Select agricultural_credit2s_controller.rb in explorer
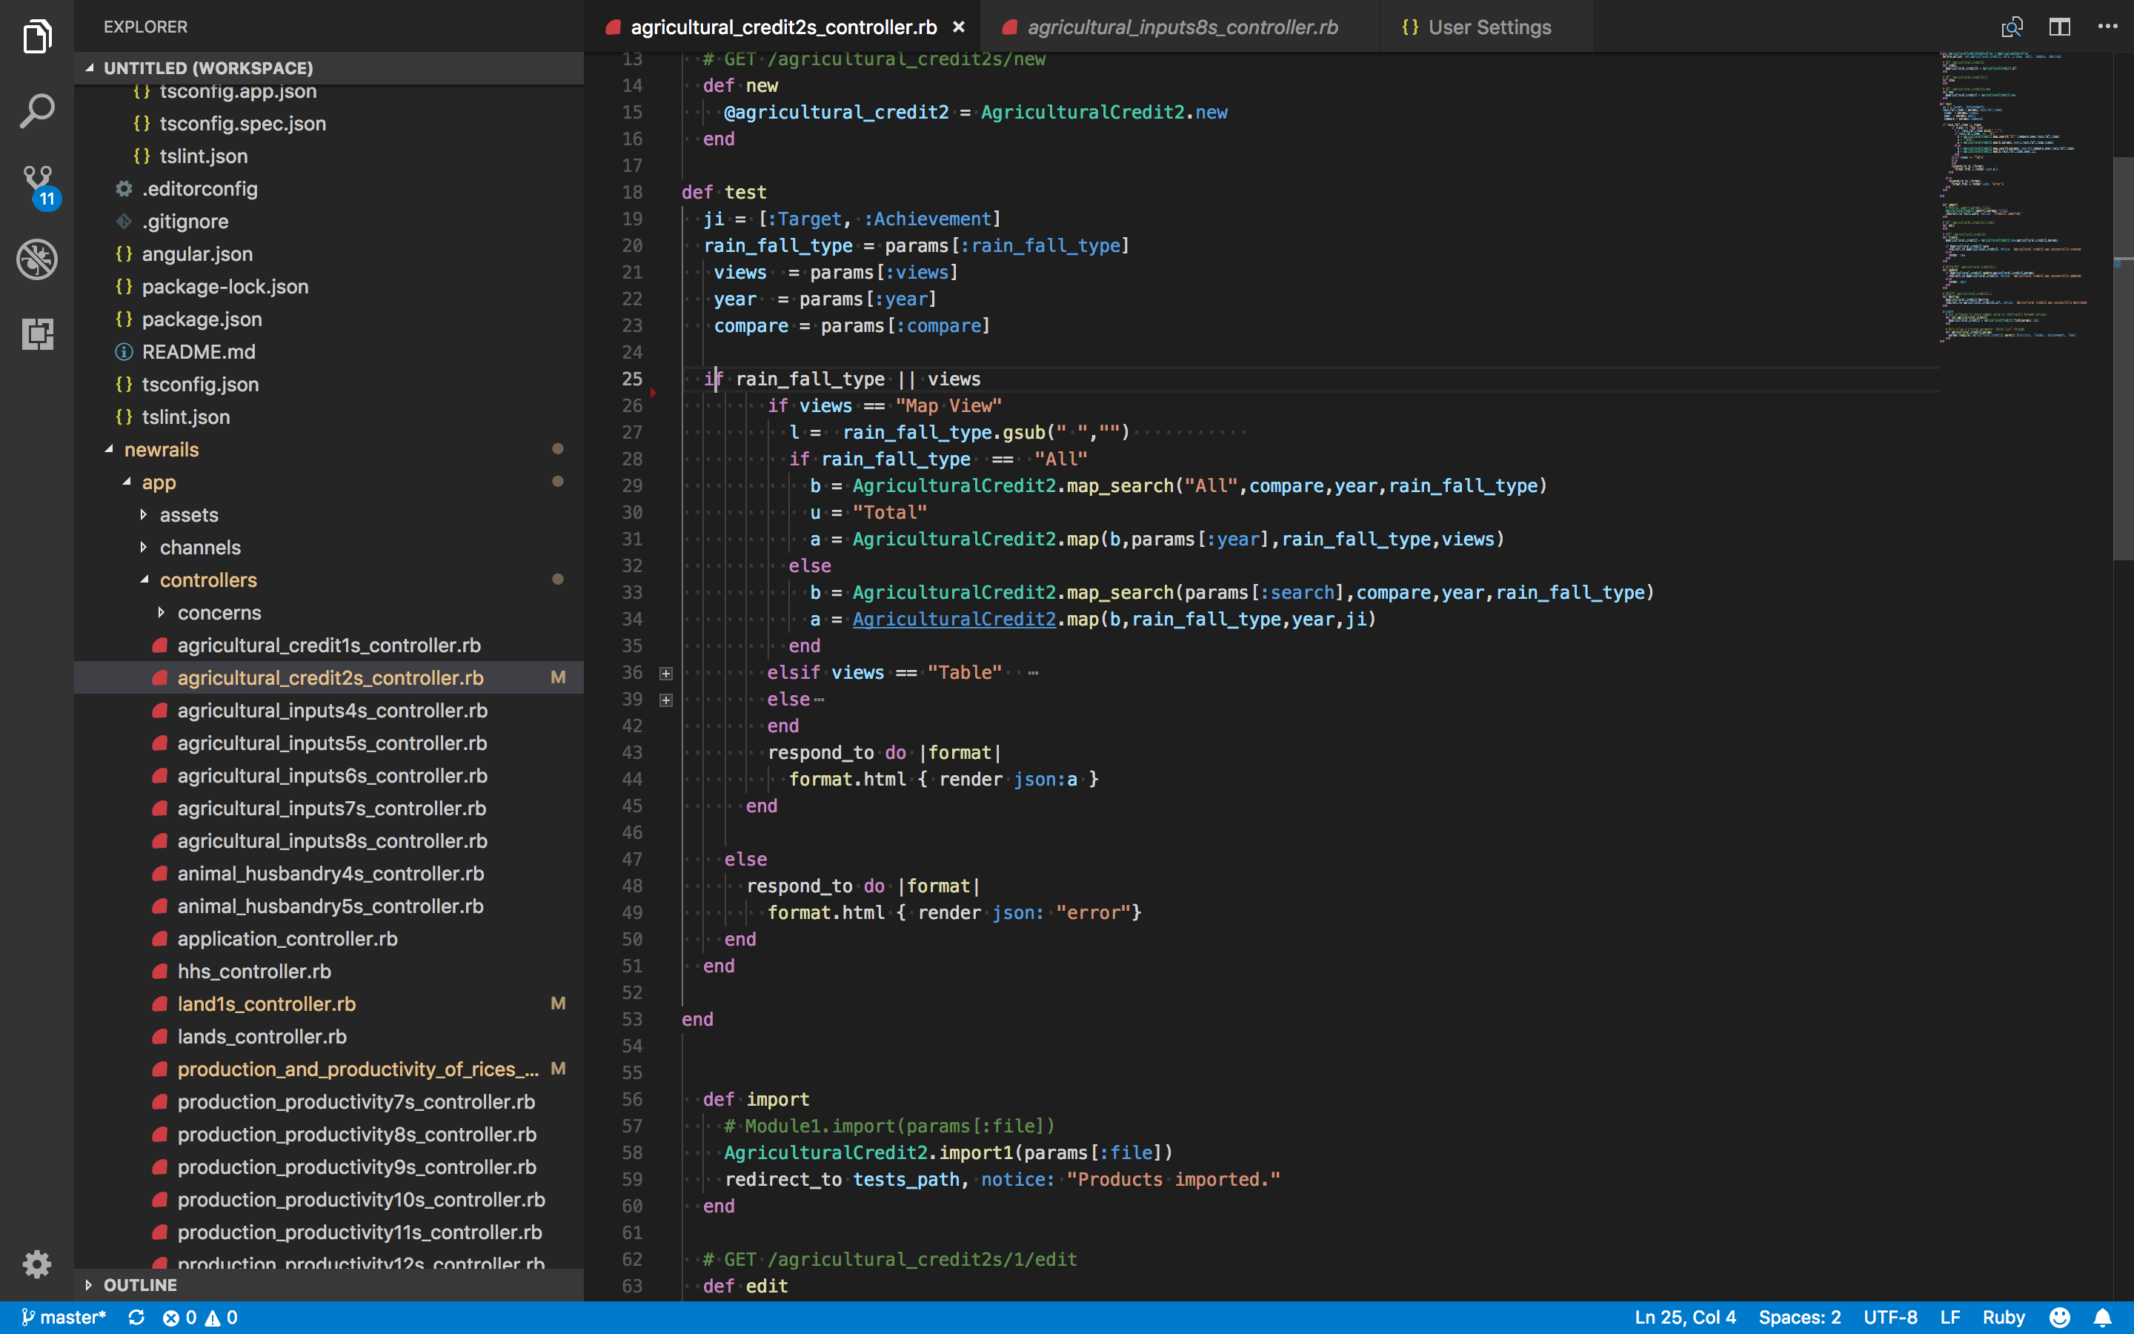The height and width of the screenshot is (1334, 2134). 330,678
